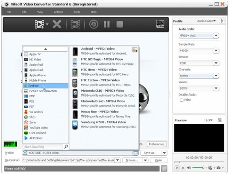Image resolution: width=229 pixels, height=174 pixels.
Task: Select Xbox category
Action: [46, 117]
